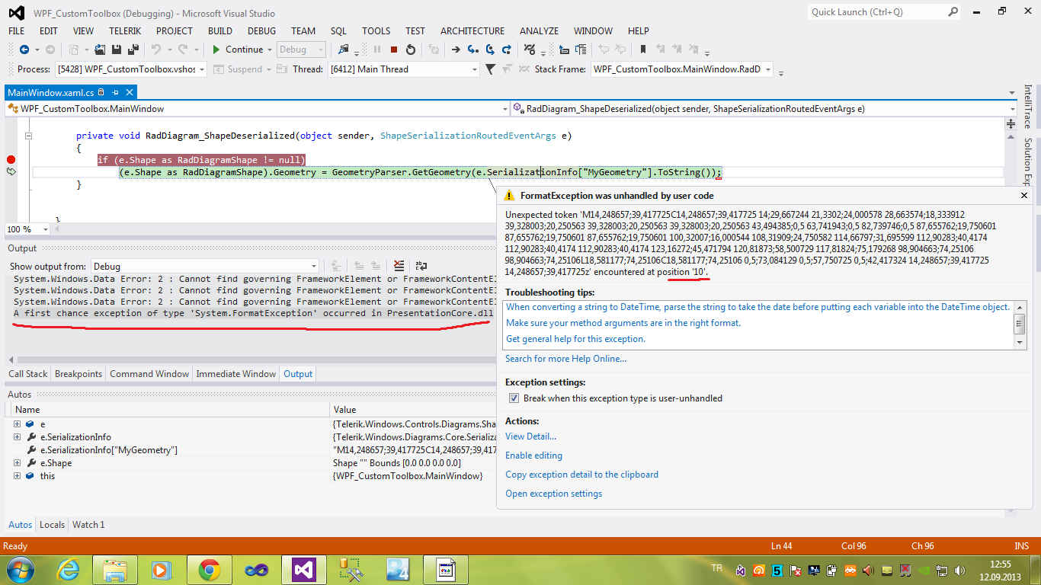Click the Navigate Backward arrow icon
This screenshot has height=585, width=1041.
(x=24, y=50)
